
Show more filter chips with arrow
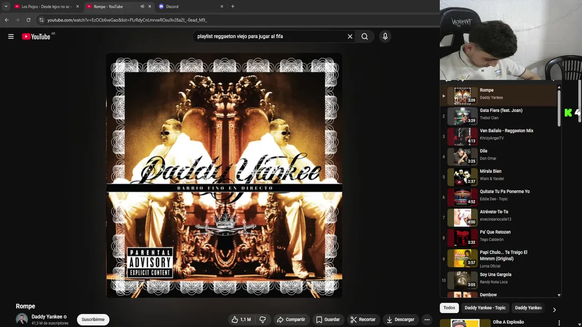click(x=554, y=310)
